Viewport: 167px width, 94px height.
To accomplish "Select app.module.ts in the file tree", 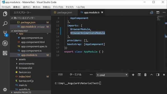I will (x=31, y=55).
